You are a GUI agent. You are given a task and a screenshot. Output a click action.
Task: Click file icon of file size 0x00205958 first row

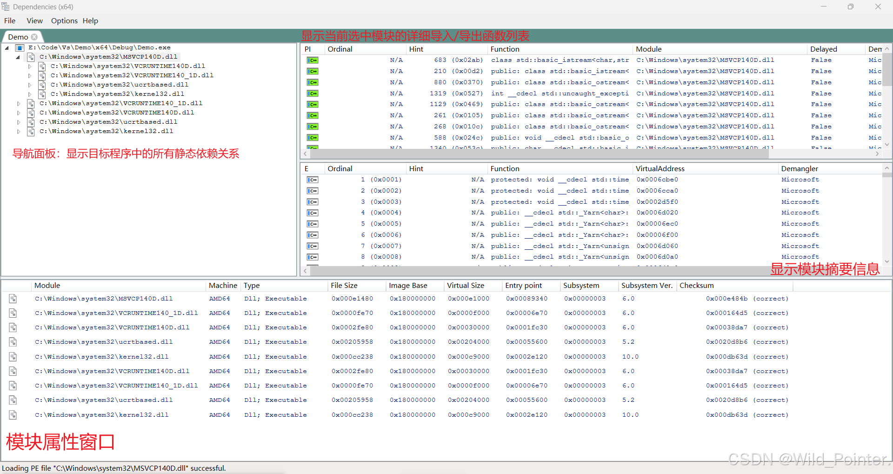[13, 342]
